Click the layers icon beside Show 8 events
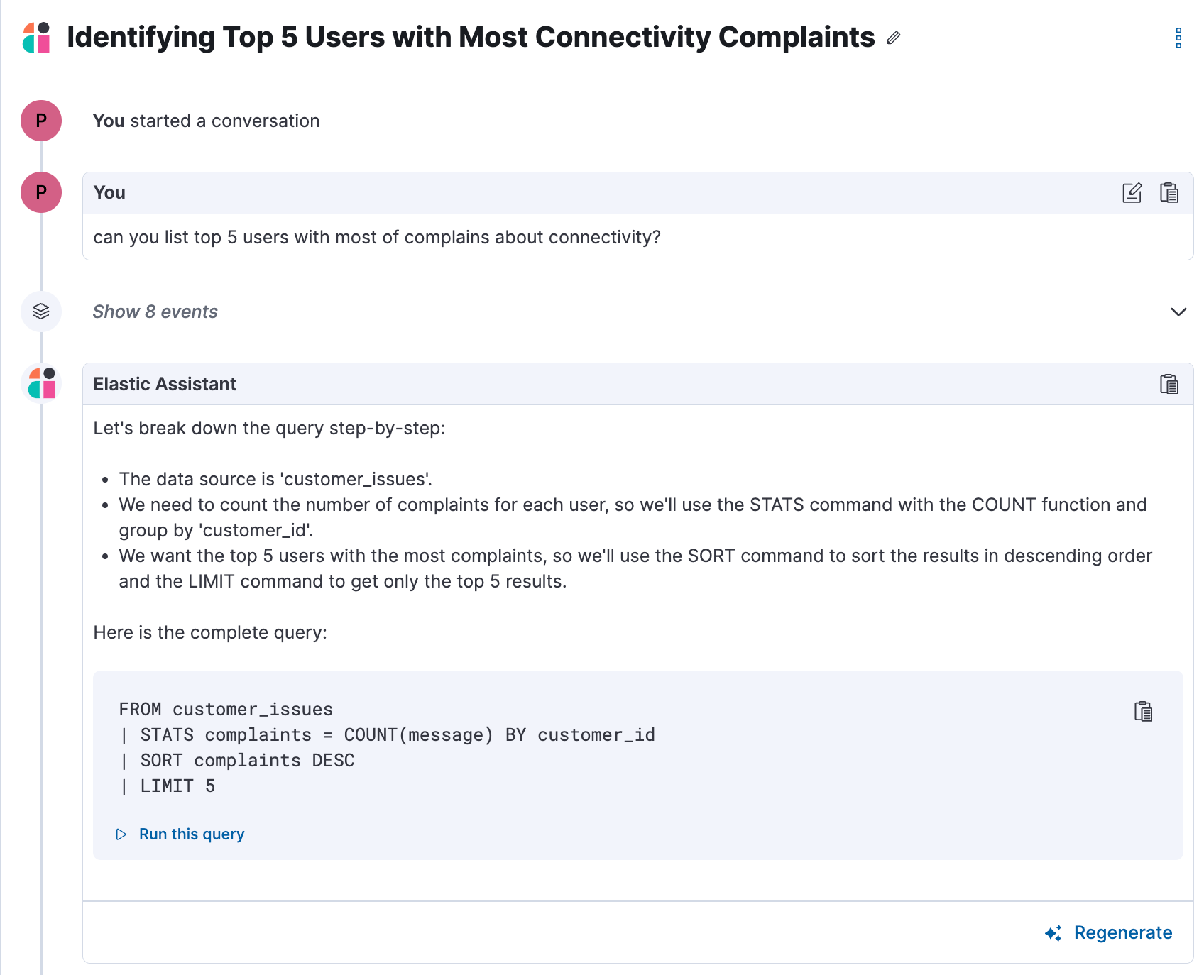 click(41, 312)
